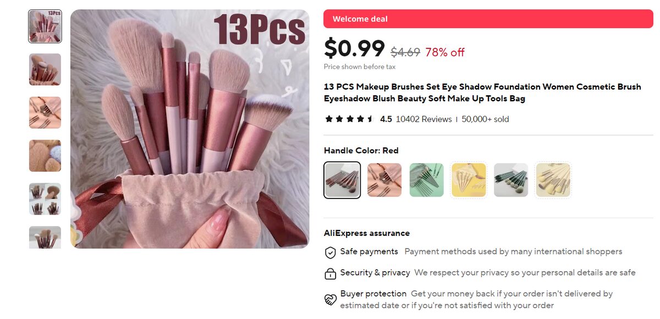Click the Welcome deal badge
Viewport: 660px width, 319px height.
coord(359,18)
